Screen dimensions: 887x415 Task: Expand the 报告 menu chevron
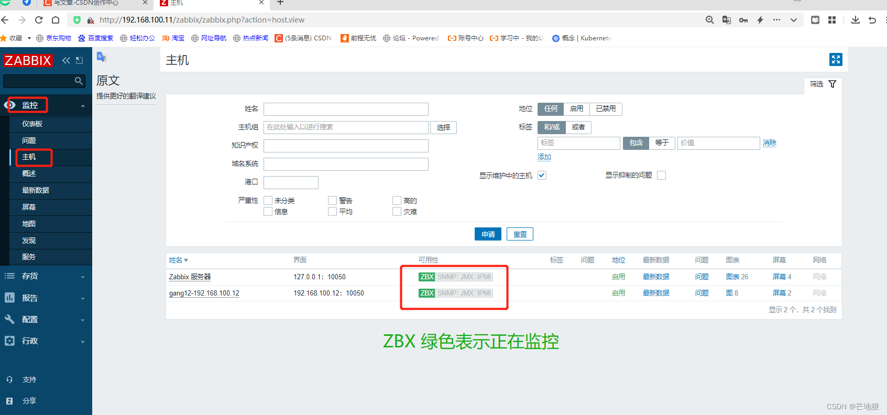tap(83, 299)
